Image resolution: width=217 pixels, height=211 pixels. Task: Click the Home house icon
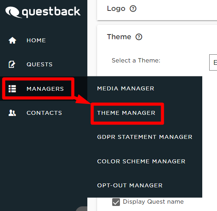click(x=12, y=40)
